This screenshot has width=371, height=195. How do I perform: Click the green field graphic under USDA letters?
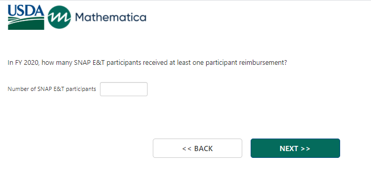coord(26,23)
